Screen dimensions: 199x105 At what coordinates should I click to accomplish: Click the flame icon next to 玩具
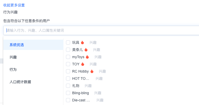coord(82,42)
